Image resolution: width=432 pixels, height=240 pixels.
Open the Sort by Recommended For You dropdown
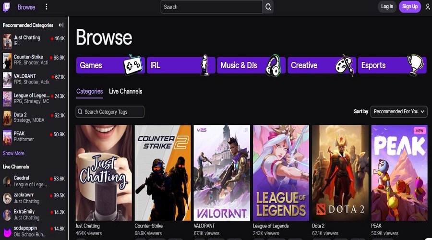[x=399, y=111]
